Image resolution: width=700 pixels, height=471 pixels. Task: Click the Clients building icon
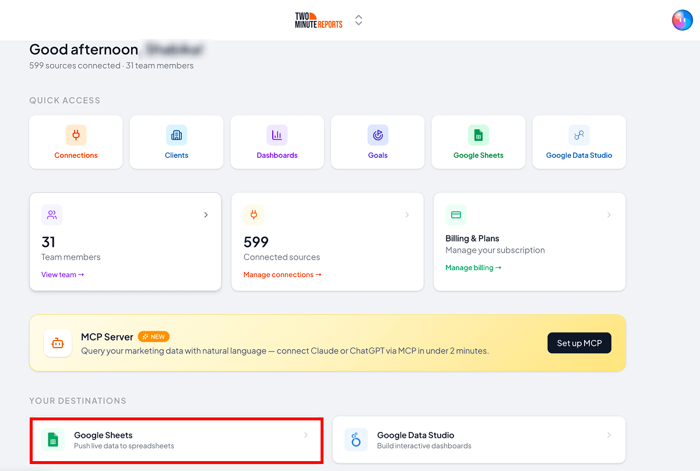[177, 135]
